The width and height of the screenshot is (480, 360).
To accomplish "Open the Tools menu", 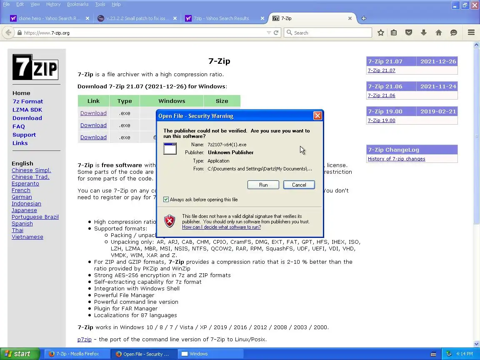I will (100, 4).
